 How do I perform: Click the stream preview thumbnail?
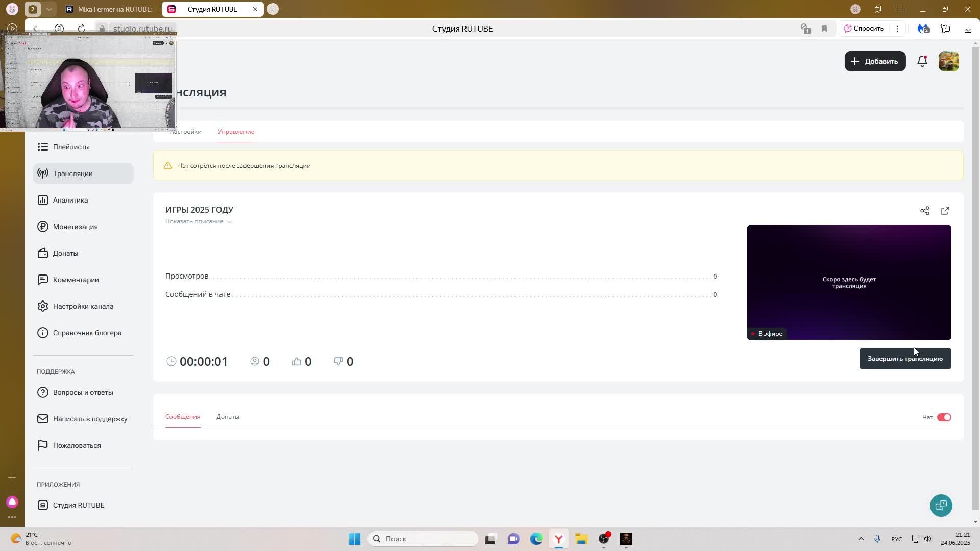coord(848,282)
